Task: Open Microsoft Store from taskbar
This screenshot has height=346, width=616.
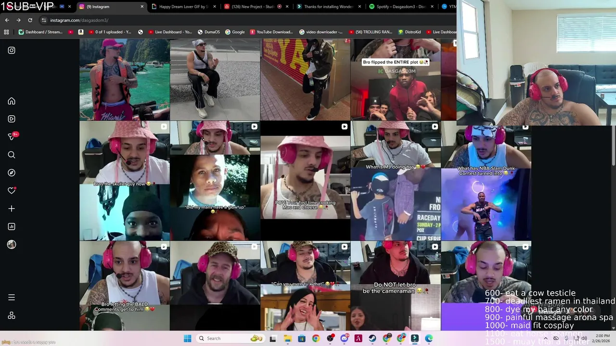Action: point(301,338)
